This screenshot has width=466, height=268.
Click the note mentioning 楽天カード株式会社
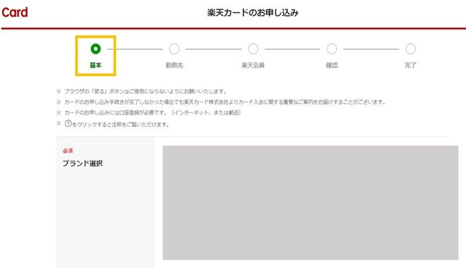click(x=224, y=102)
